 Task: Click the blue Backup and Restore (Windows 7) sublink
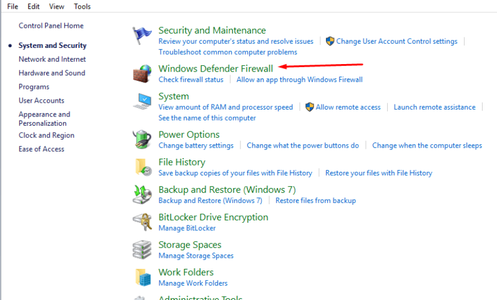tap(210, 201)
